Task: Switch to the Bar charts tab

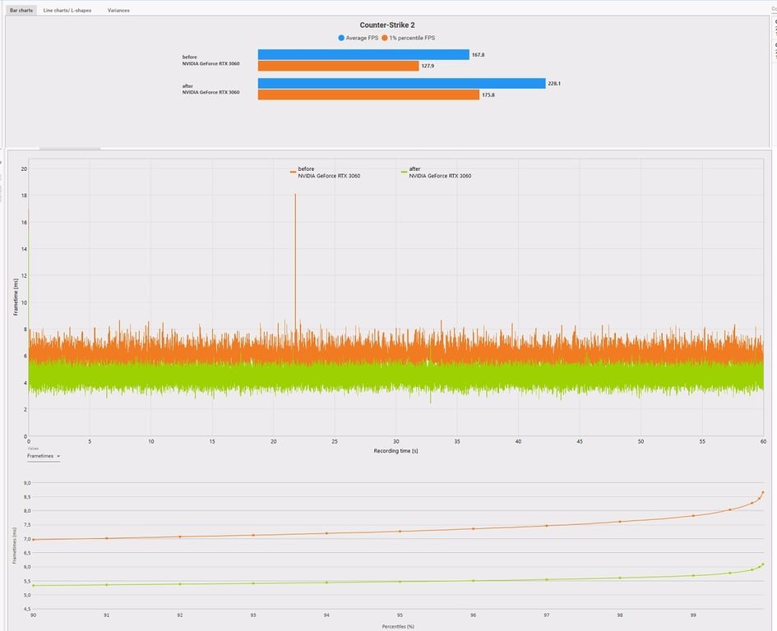Action: 21,11
